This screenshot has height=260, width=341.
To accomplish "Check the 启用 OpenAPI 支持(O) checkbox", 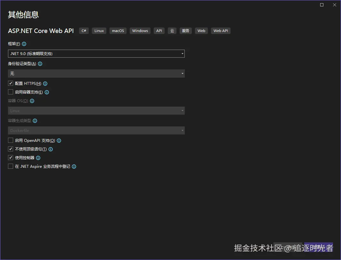I will pyautogui.click(x=11, y=141).
